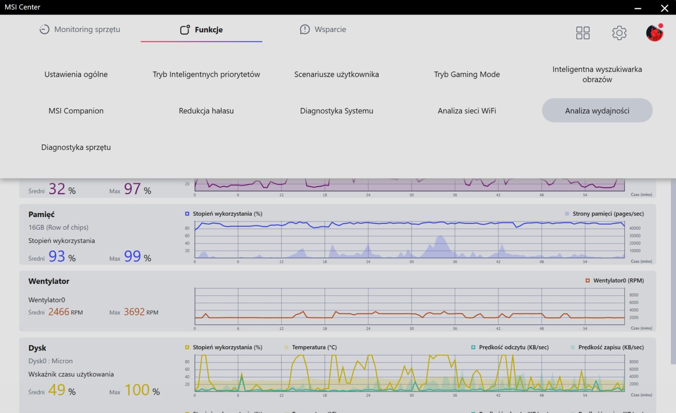Select Scenariusze użytkownika feature
The image size is (676, 413).
(x=336, y=74)
